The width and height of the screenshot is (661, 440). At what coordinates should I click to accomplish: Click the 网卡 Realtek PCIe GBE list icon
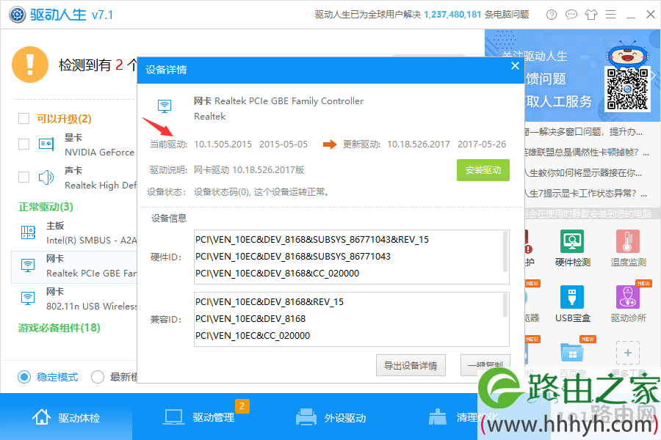coord(28,265)
